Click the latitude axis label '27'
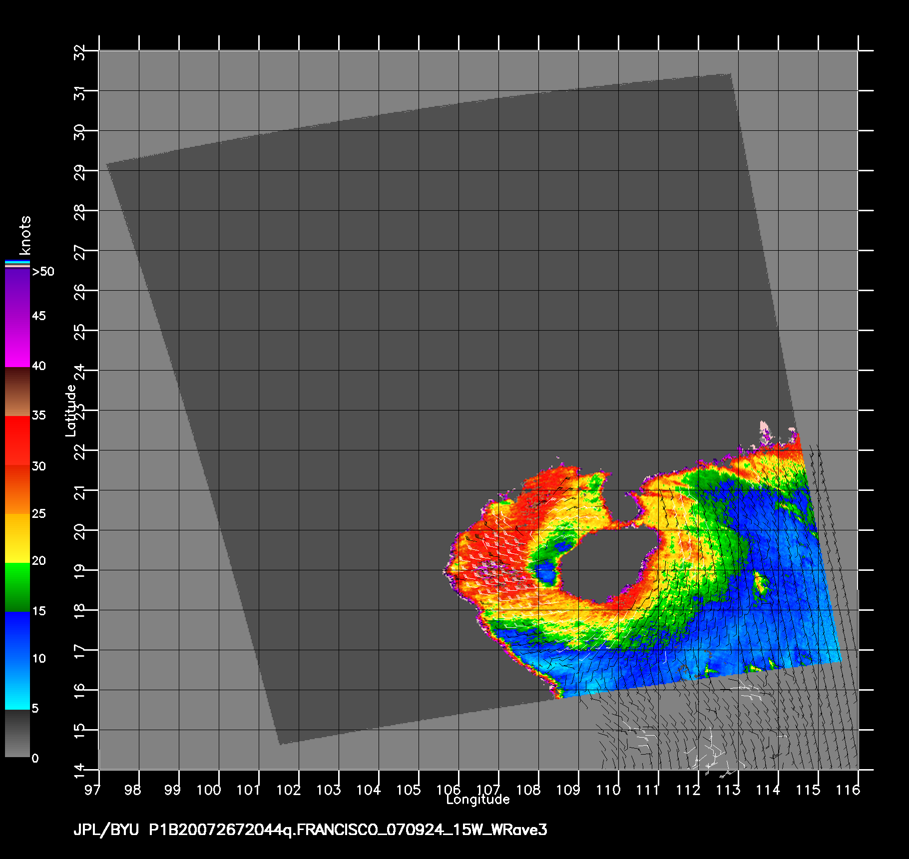The width and height of the screenshot is (909, 859). tap(79, 252)
